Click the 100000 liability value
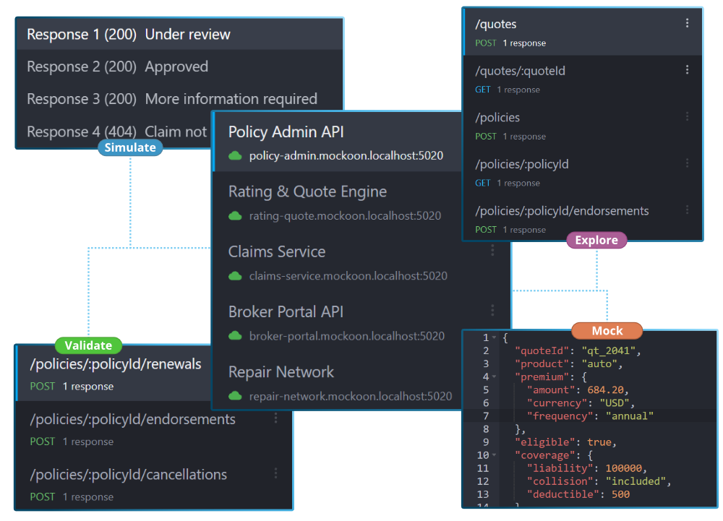The width and height of the screenshot is (723, 521). point(624,468)
